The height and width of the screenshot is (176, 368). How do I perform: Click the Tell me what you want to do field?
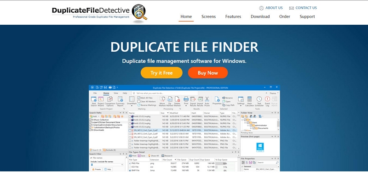click(x=165, y=93)
